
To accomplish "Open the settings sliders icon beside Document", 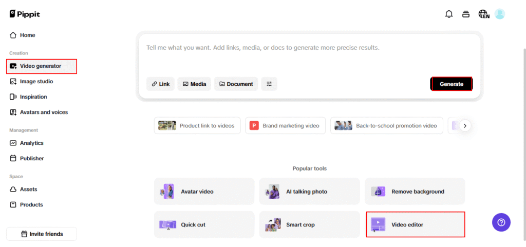I will [269, 84].
